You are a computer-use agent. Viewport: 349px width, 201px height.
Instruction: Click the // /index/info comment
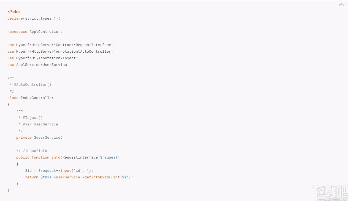tap(32, 151)
